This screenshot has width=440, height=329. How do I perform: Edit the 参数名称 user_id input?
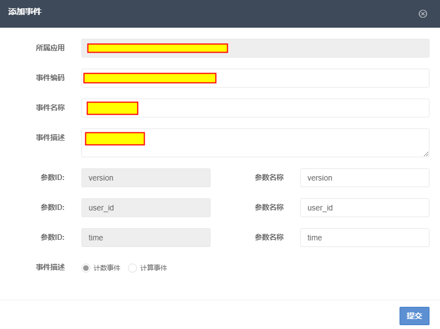point(365,208)
